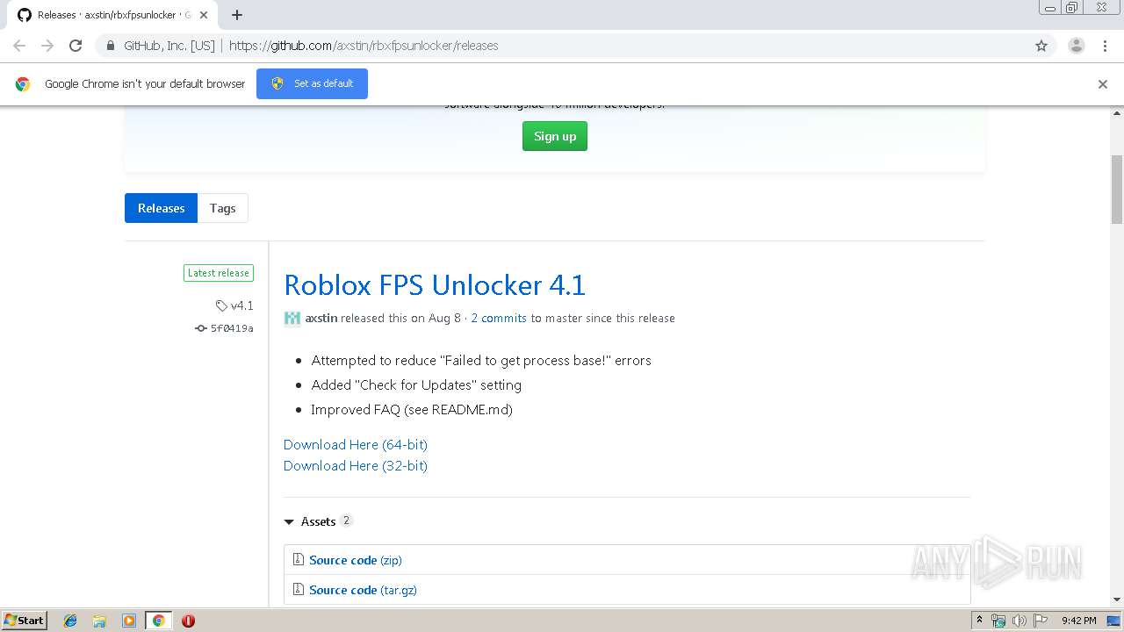The width and height of the screenshot is (1124, 632).
Task: Dismiss the default browser notification bar
Action: pyautogui.click(x=1103, y=84)
